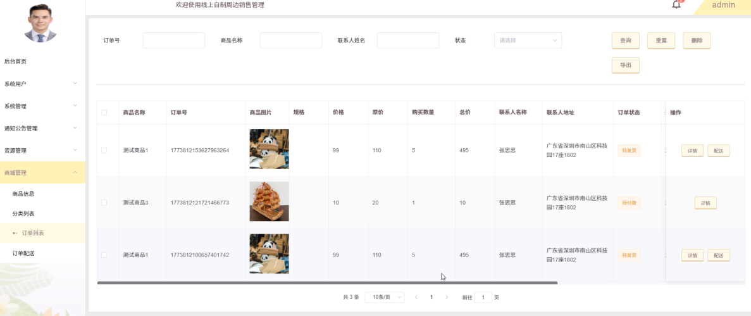Click the 导出 export button
751x316 pixels.
tap(626, 65)
